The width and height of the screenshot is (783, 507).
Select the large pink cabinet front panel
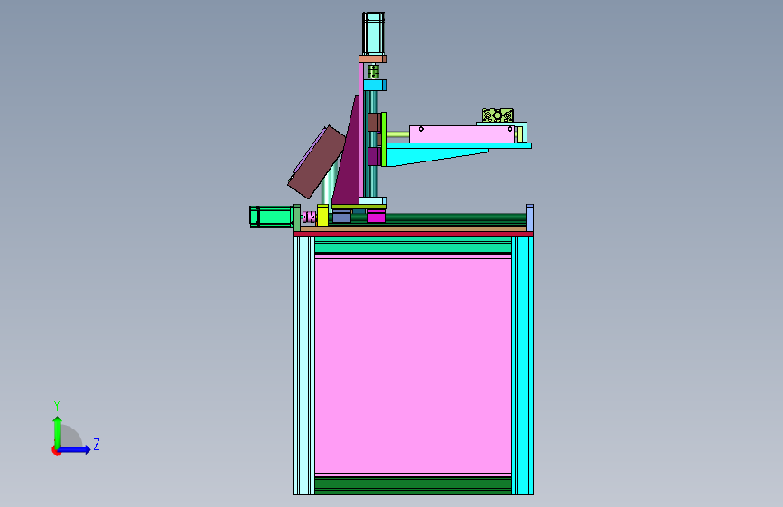pyautogui.click(x=413, y=365)
